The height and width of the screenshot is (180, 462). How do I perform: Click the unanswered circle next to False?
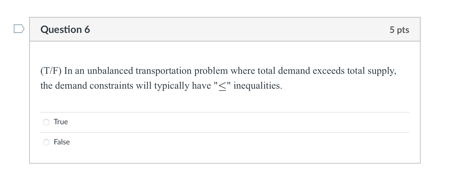point(46,142)
